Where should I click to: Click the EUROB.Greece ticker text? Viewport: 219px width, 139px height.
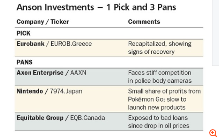coord(71,44)
